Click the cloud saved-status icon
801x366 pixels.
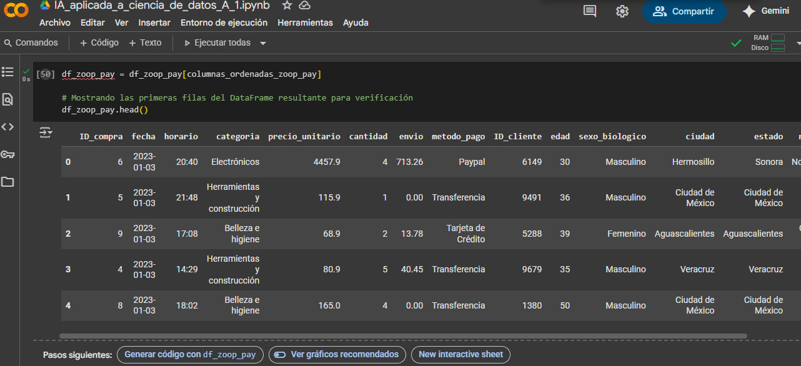[x=304, y=6]
